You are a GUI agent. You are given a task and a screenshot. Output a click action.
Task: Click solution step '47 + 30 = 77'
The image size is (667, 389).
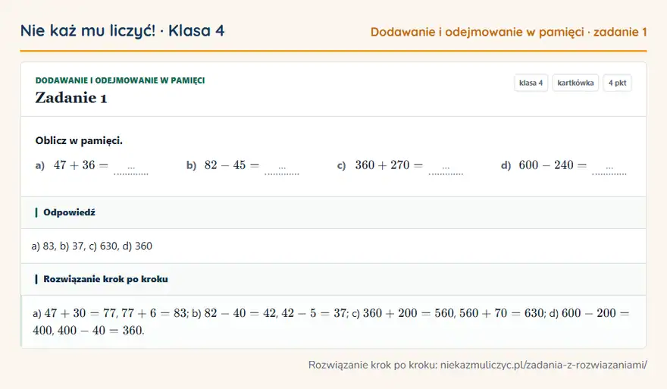[81, 313]
